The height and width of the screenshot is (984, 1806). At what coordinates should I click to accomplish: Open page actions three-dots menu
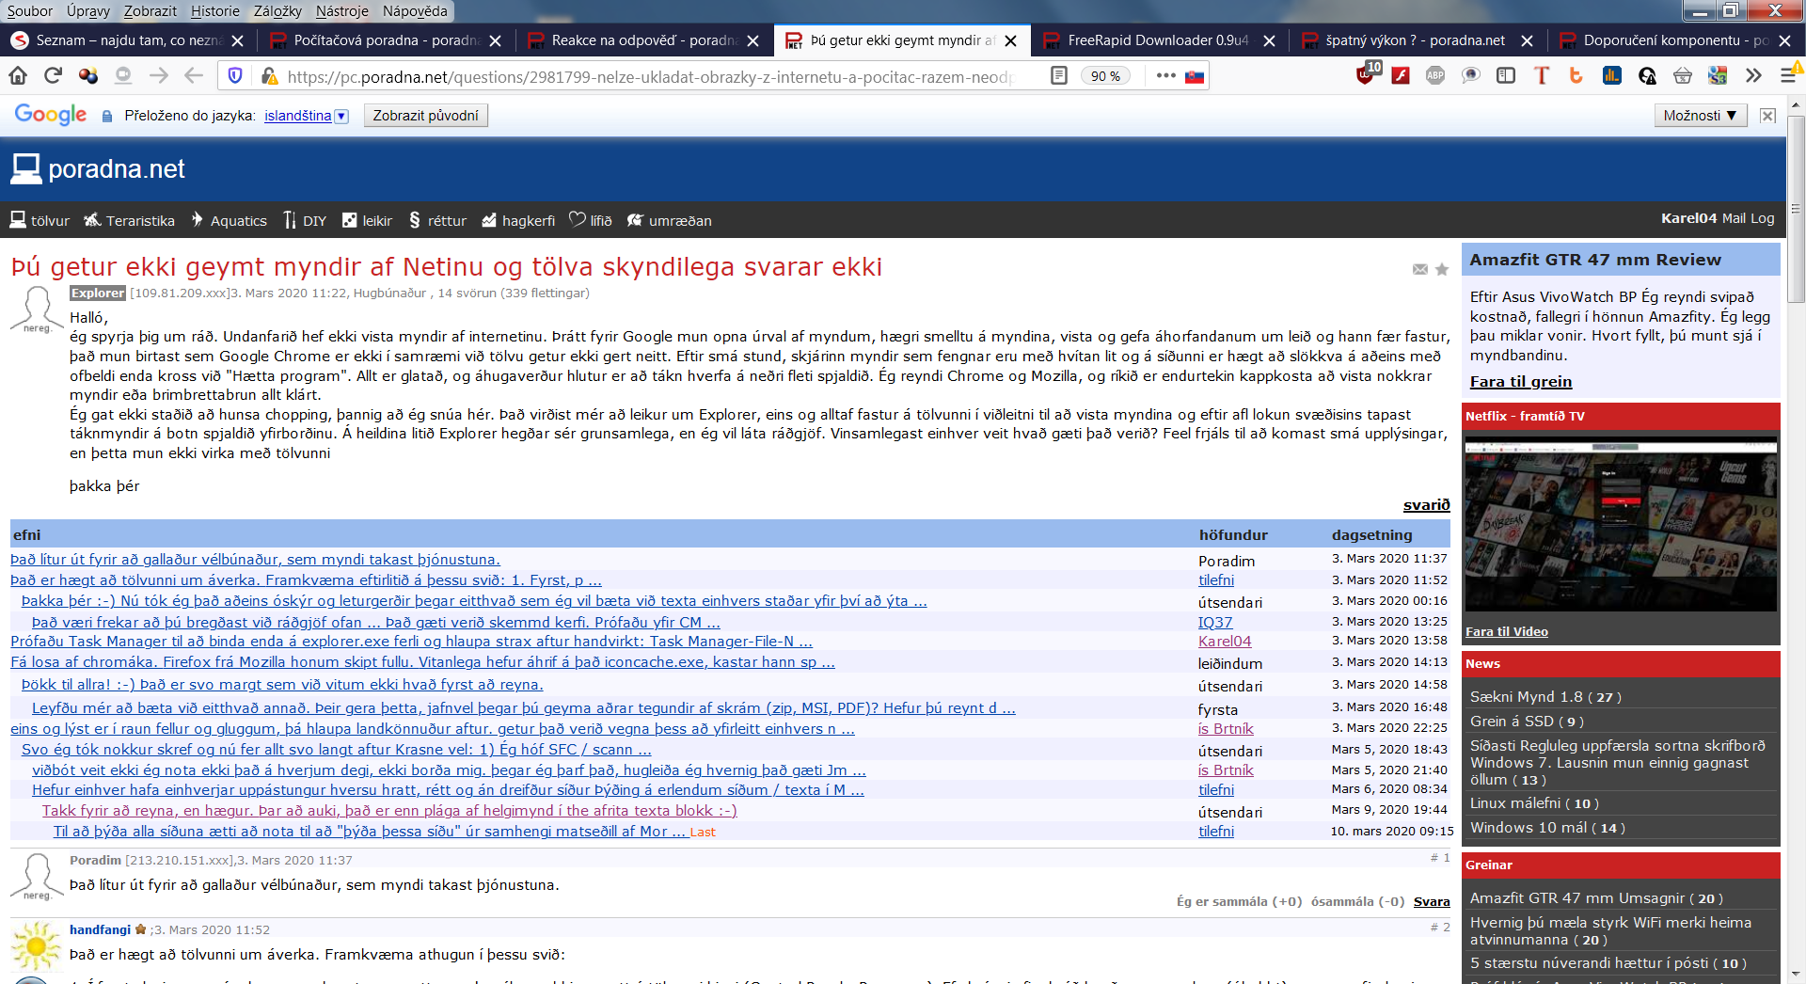1166,75
